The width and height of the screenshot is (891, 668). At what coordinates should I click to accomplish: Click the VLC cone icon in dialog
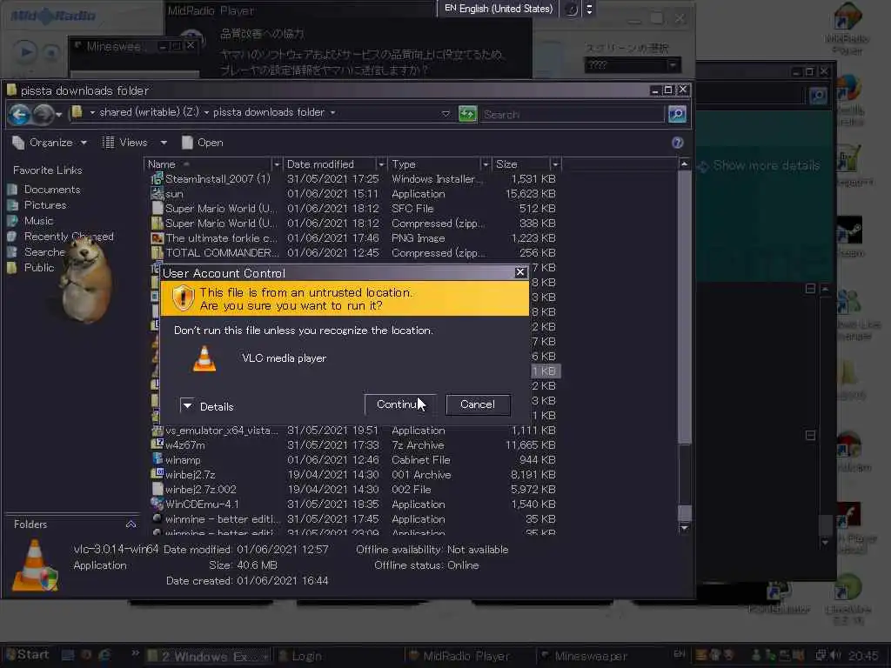204,359
